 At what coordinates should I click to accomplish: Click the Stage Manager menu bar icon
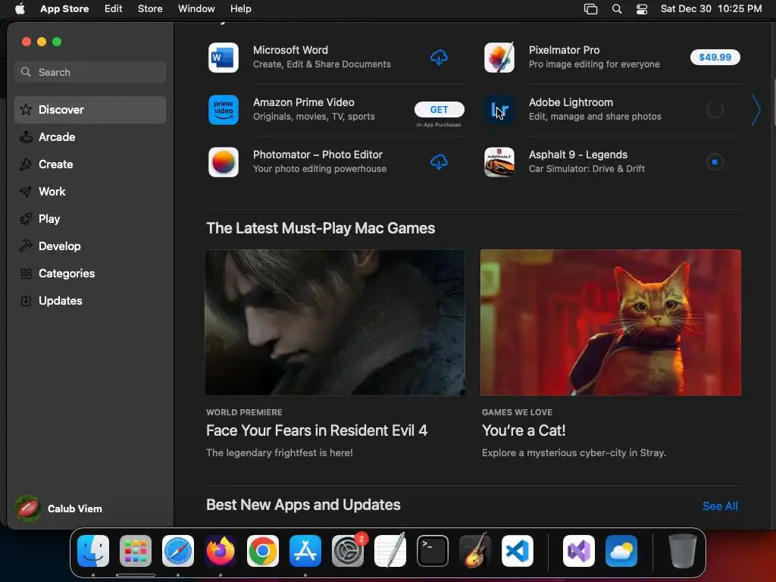point(591,9)
